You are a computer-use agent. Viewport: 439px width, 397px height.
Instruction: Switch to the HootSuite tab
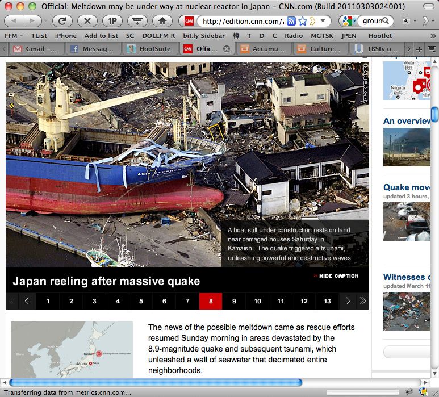click(150, 49)
